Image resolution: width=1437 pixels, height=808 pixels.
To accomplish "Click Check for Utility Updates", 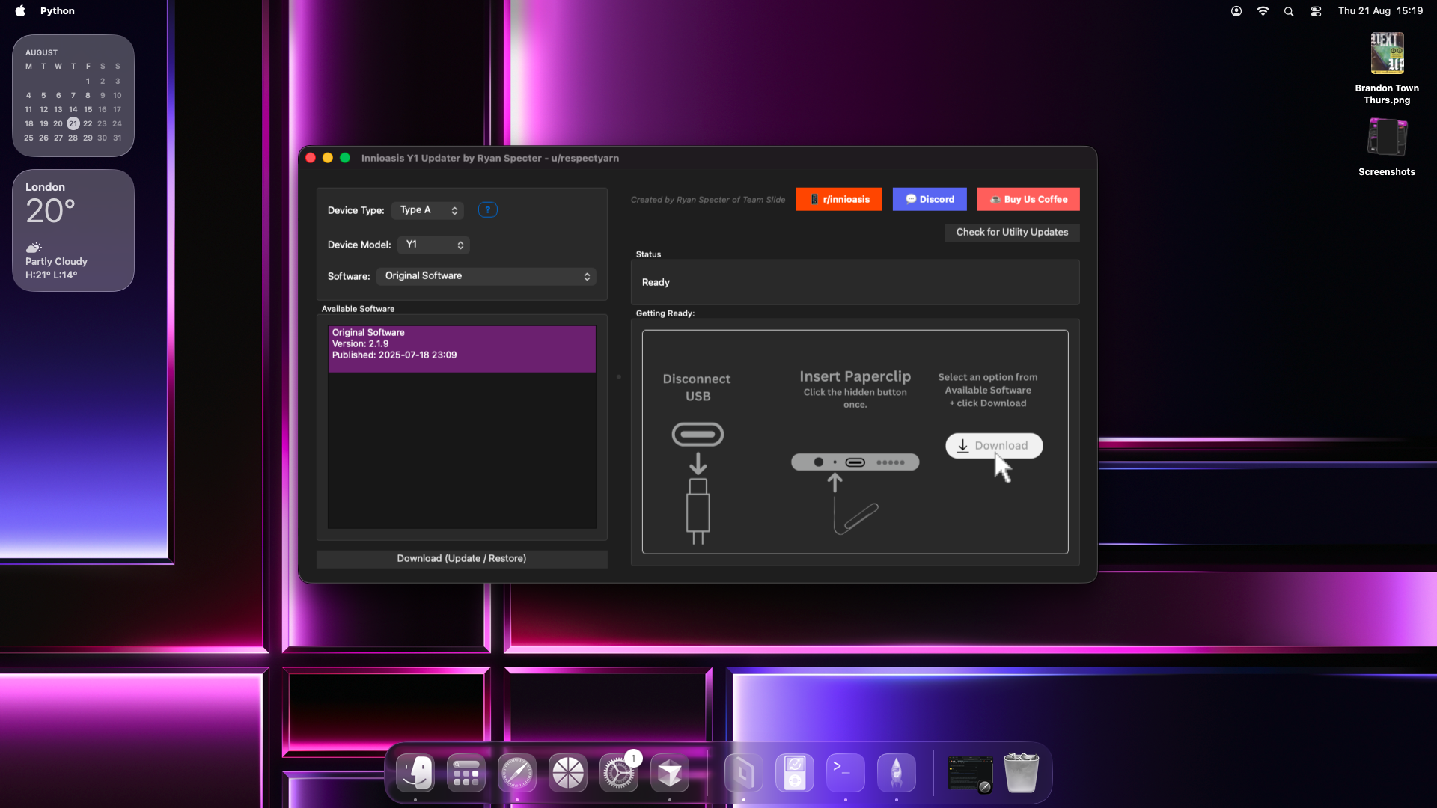I will 1012,233.
